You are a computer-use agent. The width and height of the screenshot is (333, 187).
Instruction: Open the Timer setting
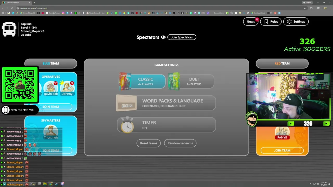[166, 125]
